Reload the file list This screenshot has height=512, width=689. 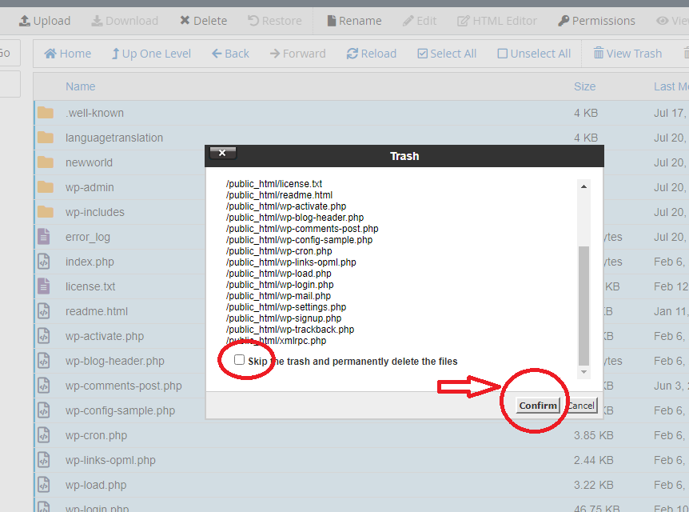[372, 54]
